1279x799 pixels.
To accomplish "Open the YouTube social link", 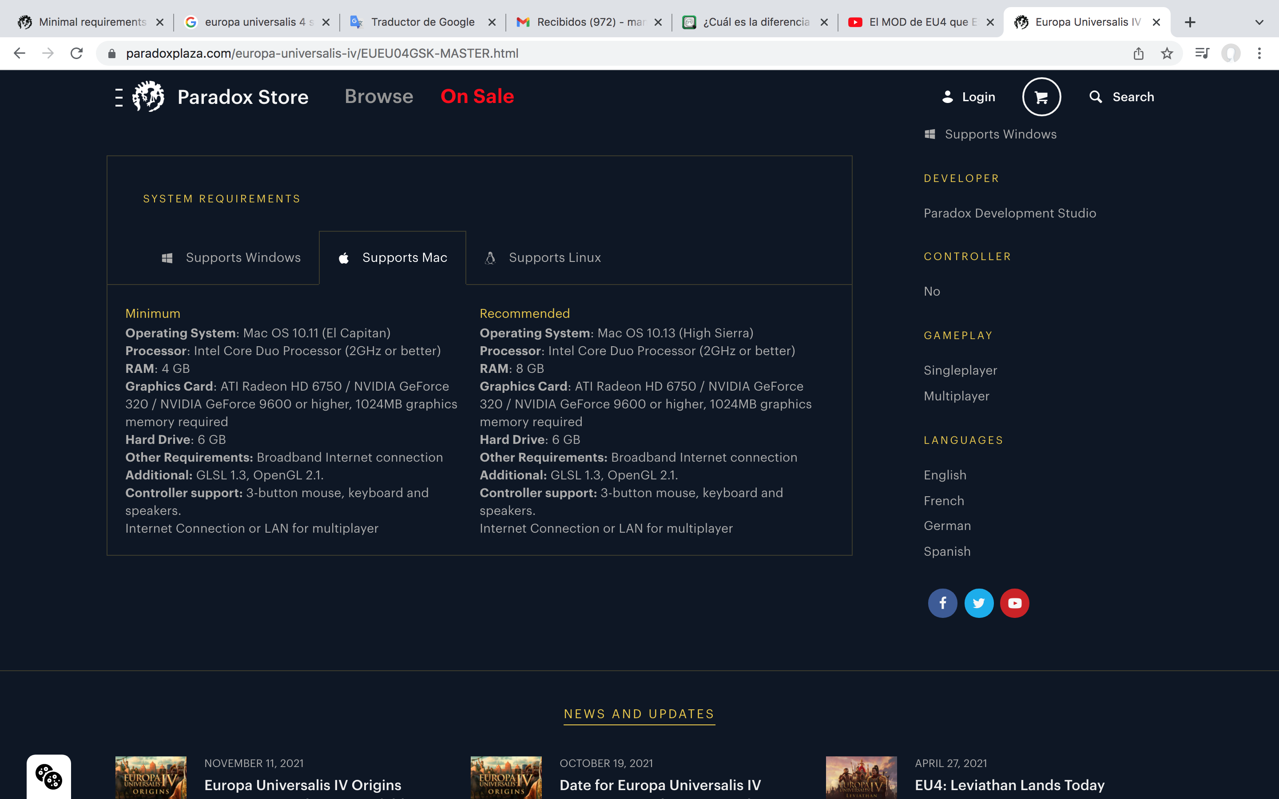I will (1014, 603).
